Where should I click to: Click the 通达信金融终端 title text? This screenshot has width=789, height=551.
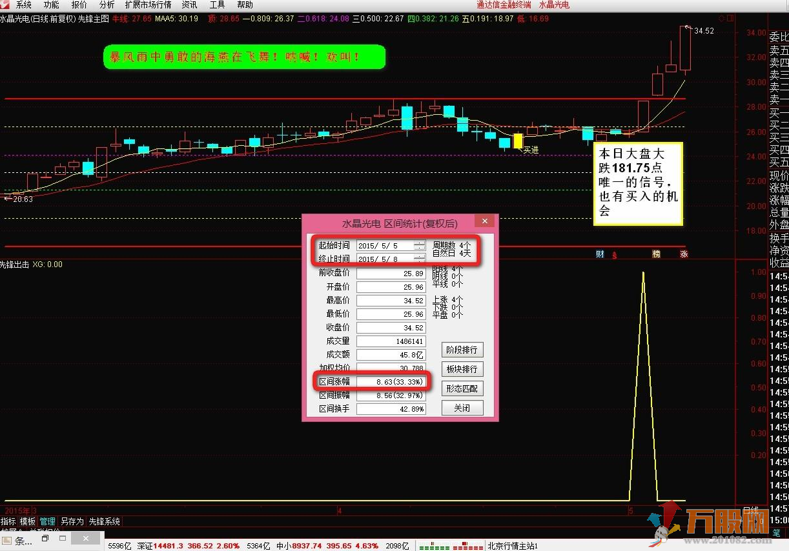pyautogui.click(x=504, y=5)
